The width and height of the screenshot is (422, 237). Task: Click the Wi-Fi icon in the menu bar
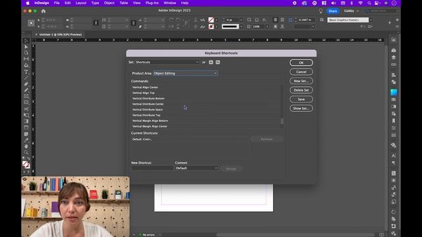[361, 3]
